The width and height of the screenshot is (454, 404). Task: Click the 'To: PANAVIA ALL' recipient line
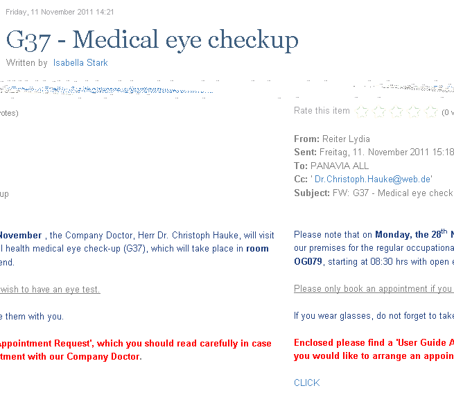tap(331, 166)
